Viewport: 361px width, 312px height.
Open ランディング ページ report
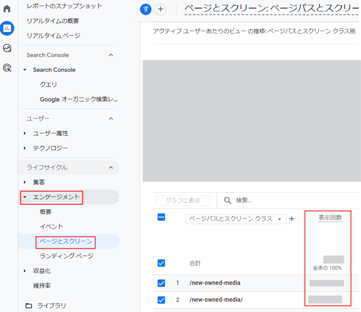click(x=66, y=256)
